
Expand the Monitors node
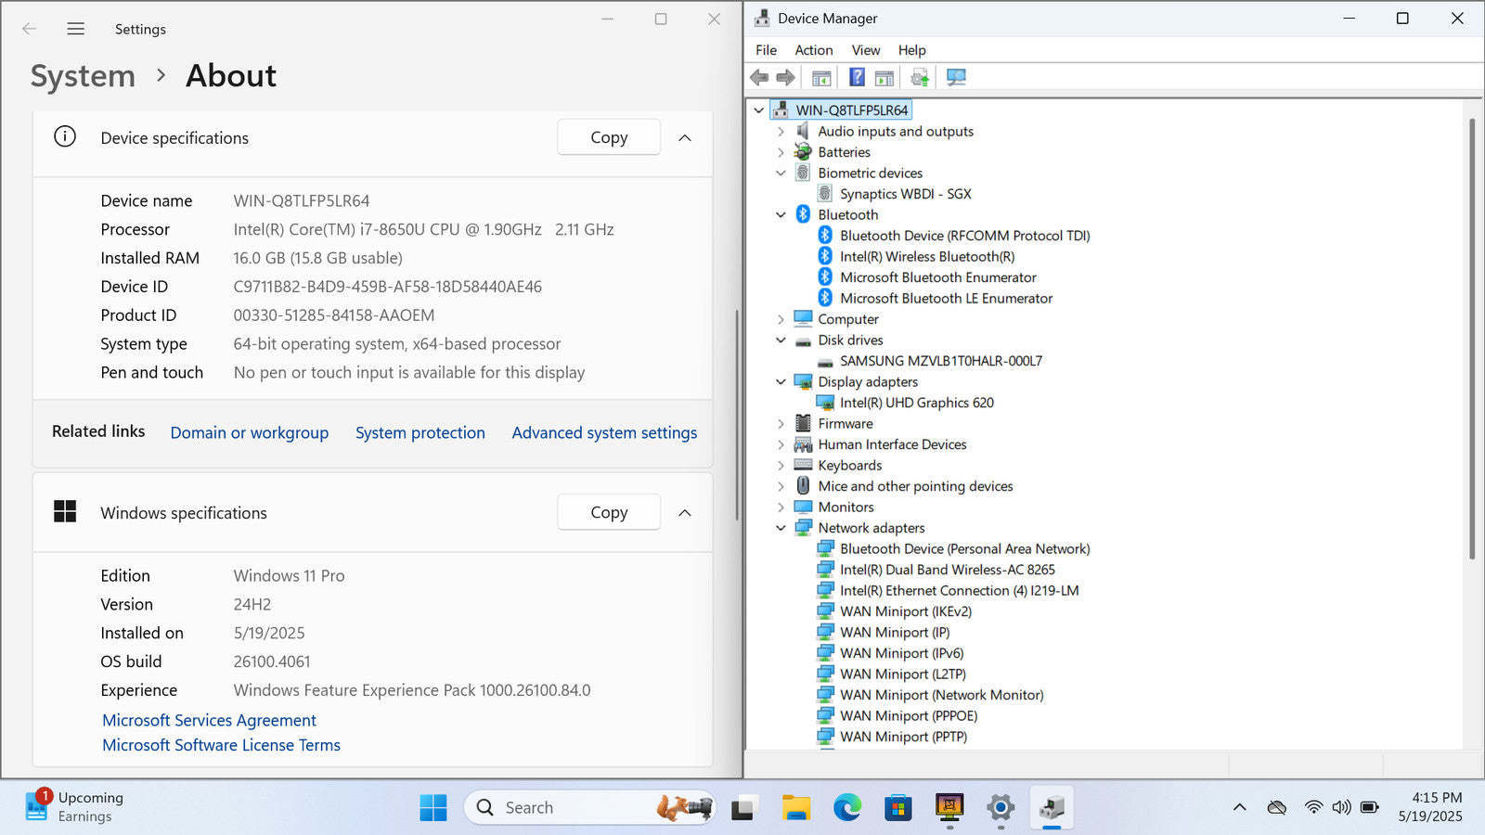coord(781,507)
